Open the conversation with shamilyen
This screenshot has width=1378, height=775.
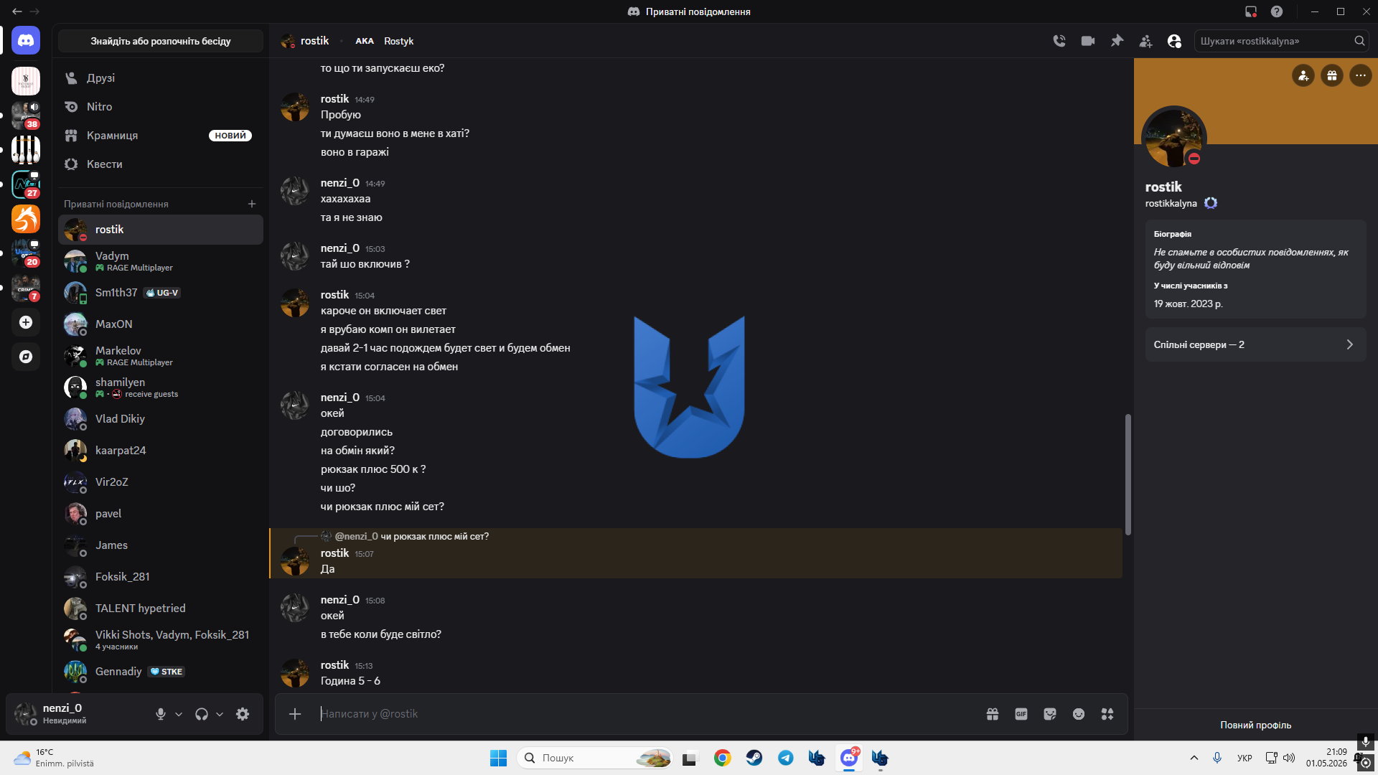161,387
